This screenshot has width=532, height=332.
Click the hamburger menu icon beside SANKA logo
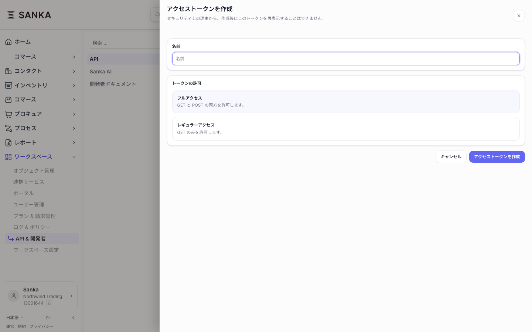[x=11, y=15]
